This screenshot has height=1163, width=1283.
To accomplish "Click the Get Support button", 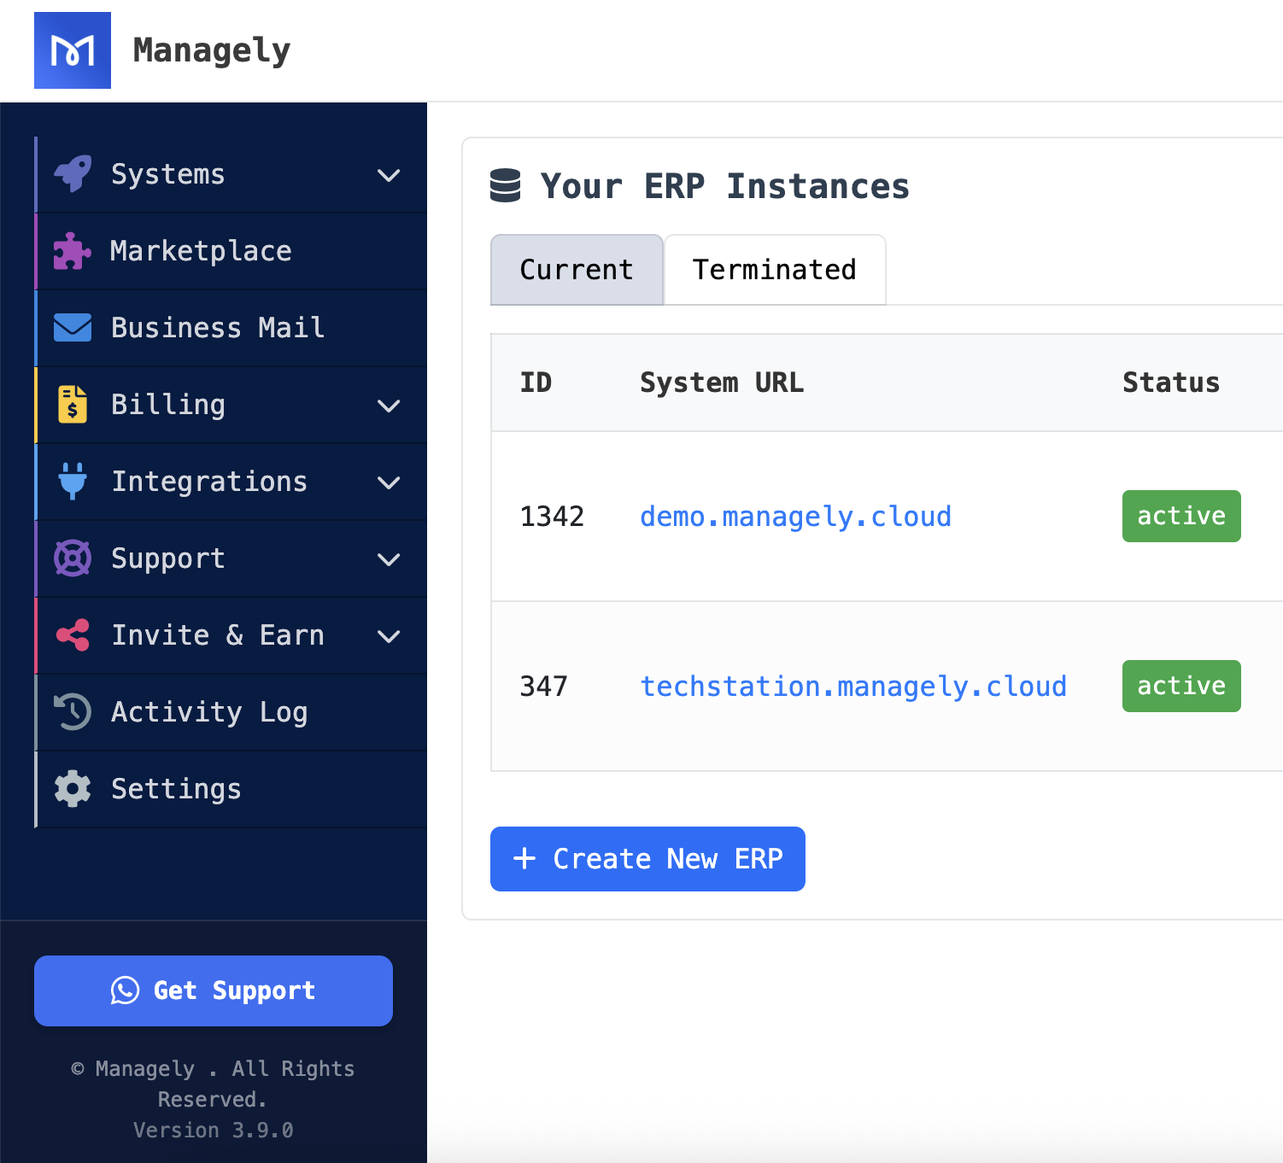I will [x=213, y=991].
